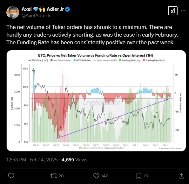The width and height of the screenshot is (189, 184).
Task: Toggle NTV SMA-24h legend entry
Action: 82,60
